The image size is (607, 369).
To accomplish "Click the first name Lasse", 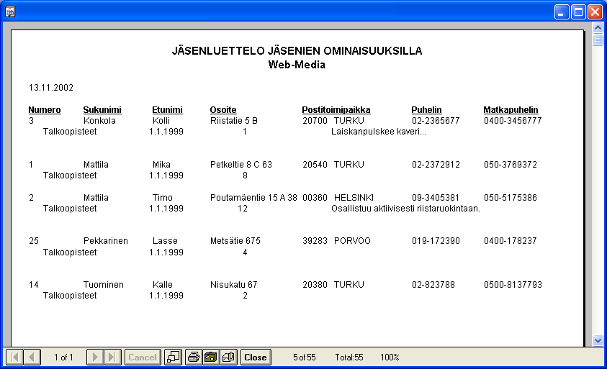I will coord(165,240).
